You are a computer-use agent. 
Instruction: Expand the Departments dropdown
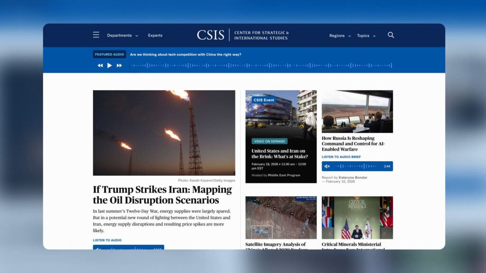pos(122,36)
